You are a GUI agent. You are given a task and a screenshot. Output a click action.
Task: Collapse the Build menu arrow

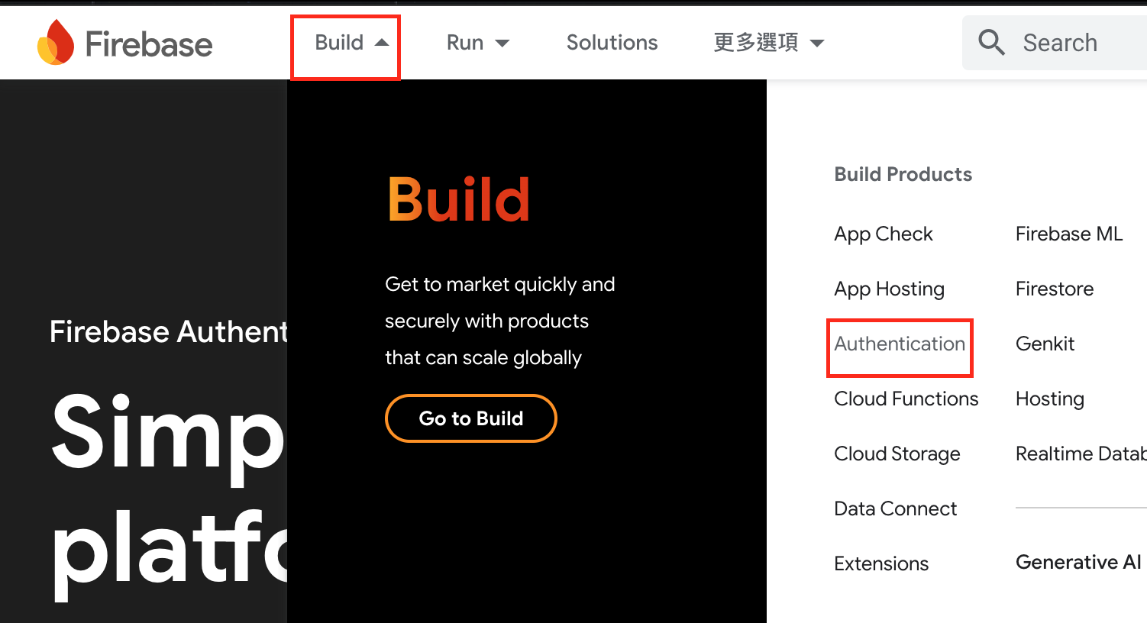(382, 43)
